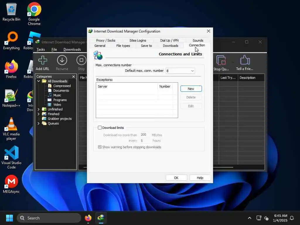The width and height of the screenshot is (300, 225).
Task: Open Visual Studio Code shortcut
Action: [x=11, y=157]
